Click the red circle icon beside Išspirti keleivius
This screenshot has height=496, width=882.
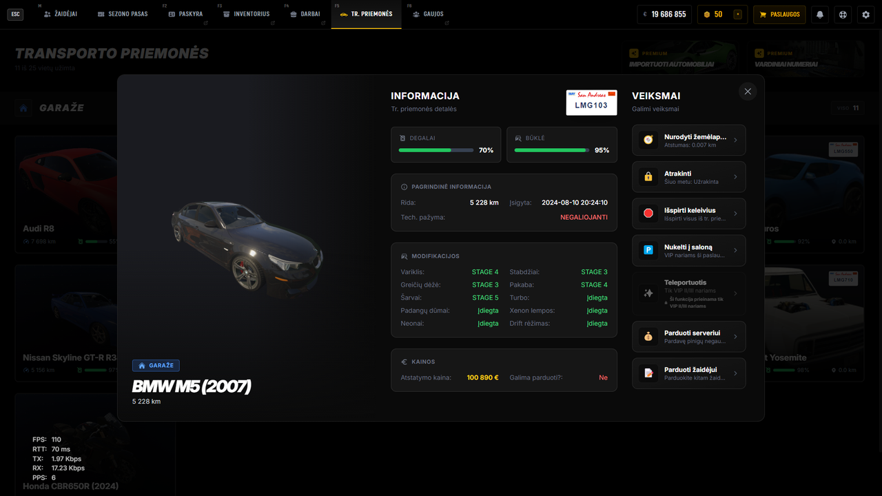click(x=648, y=214)
